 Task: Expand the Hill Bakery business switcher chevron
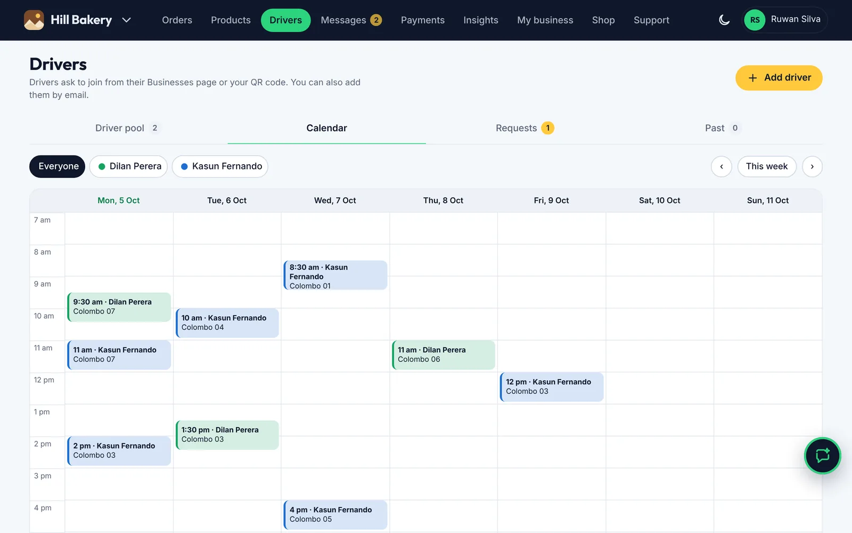coord(126,20)
